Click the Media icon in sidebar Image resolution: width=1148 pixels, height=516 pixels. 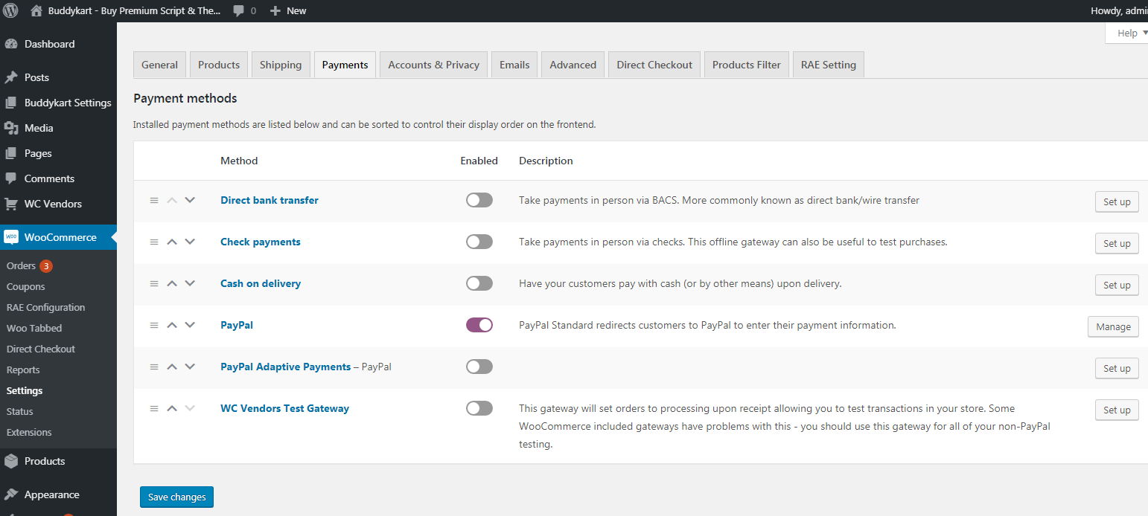(x=11, y=128)
